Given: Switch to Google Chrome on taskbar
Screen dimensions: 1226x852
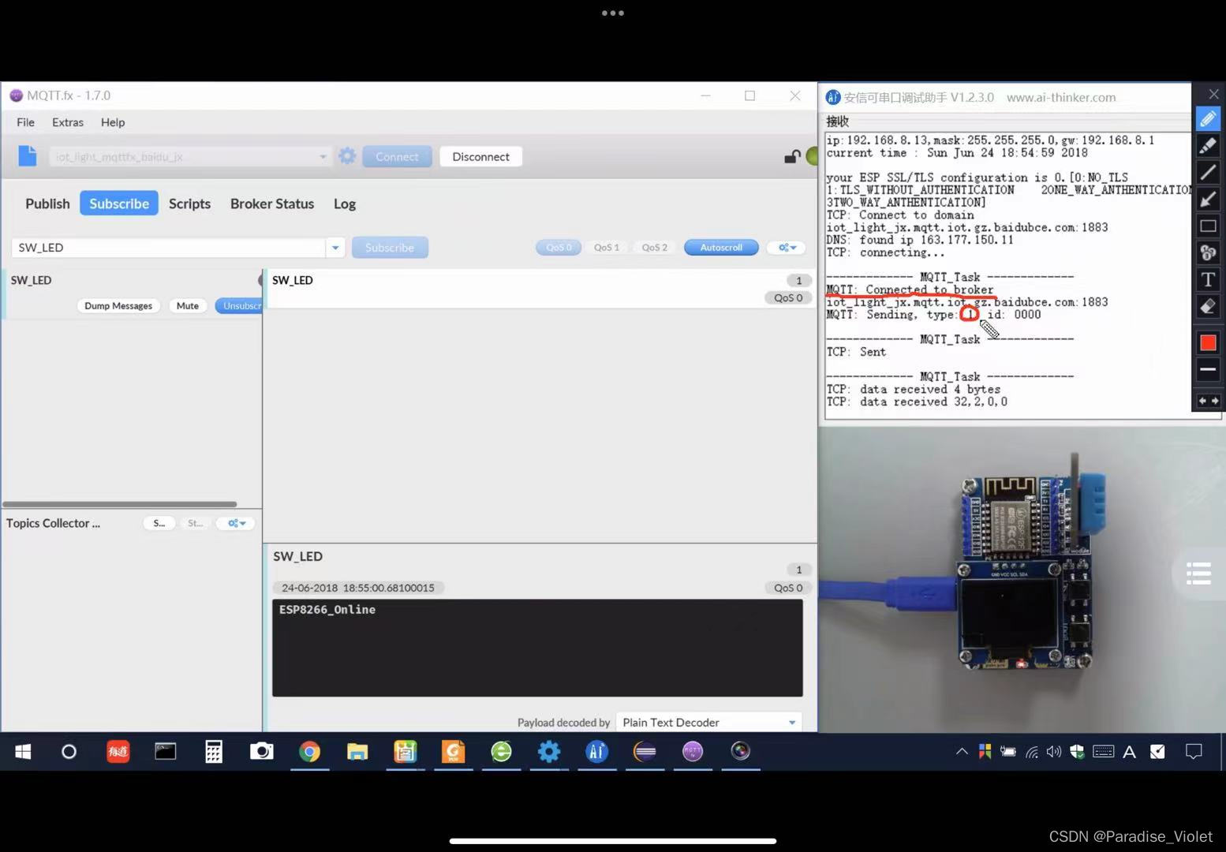Looking at the screenshot, I should tap(309, 752).
